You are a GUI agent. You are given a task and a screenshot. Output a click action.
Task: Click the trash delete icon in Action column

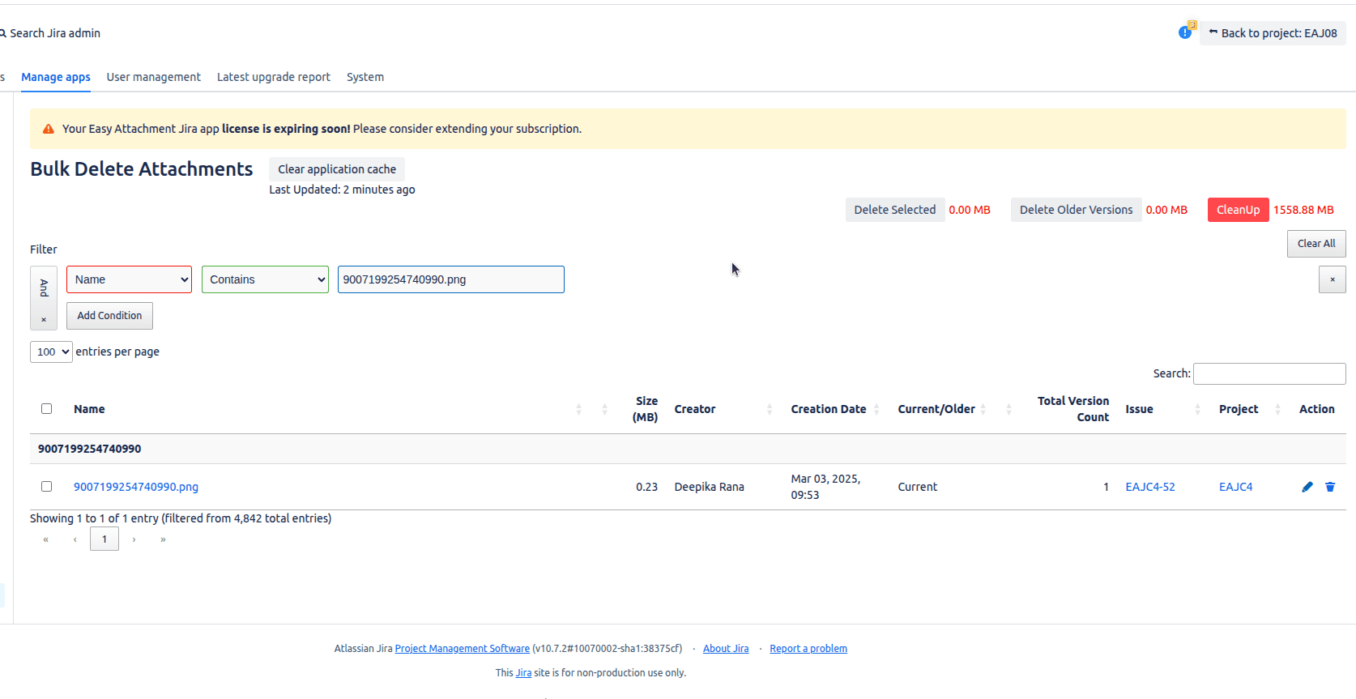[x=1329, y=487]
